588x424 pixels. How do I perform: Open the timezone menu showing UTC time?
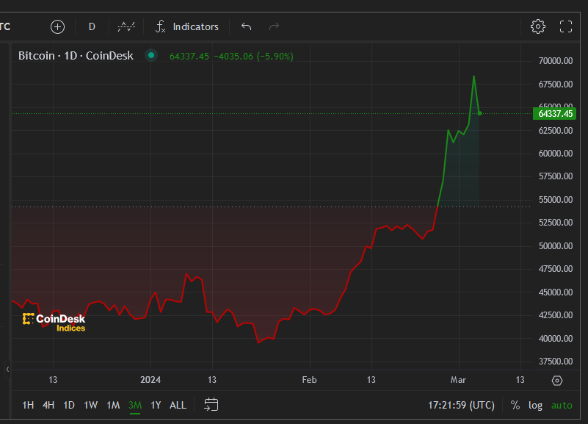(461, 405)
